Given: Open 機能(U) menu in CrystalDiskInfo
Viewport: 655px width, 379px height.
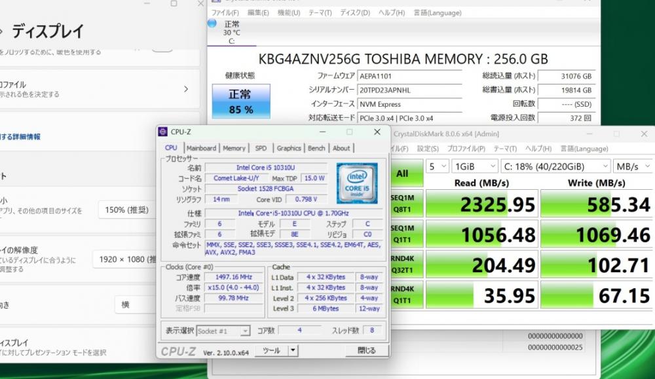Looking at the screenshot, I should tap(289, 13).
